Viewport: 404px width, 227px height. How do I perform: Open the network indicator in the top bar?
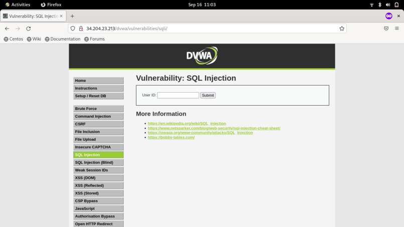(371, 5)
